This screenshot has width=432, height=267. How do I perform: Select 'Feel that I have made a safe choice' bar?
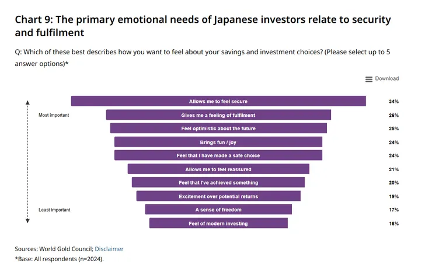click(218, 155)
